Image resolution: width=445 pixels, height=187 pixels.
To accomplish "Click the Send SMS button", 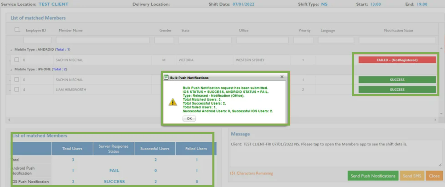I will click(x=412, y=176).
